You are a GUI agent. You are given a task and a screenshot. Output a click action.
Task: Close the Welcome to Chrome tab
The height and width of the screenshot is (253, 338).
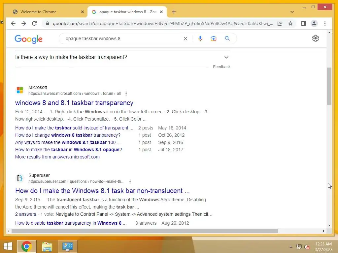pos(82,12)
